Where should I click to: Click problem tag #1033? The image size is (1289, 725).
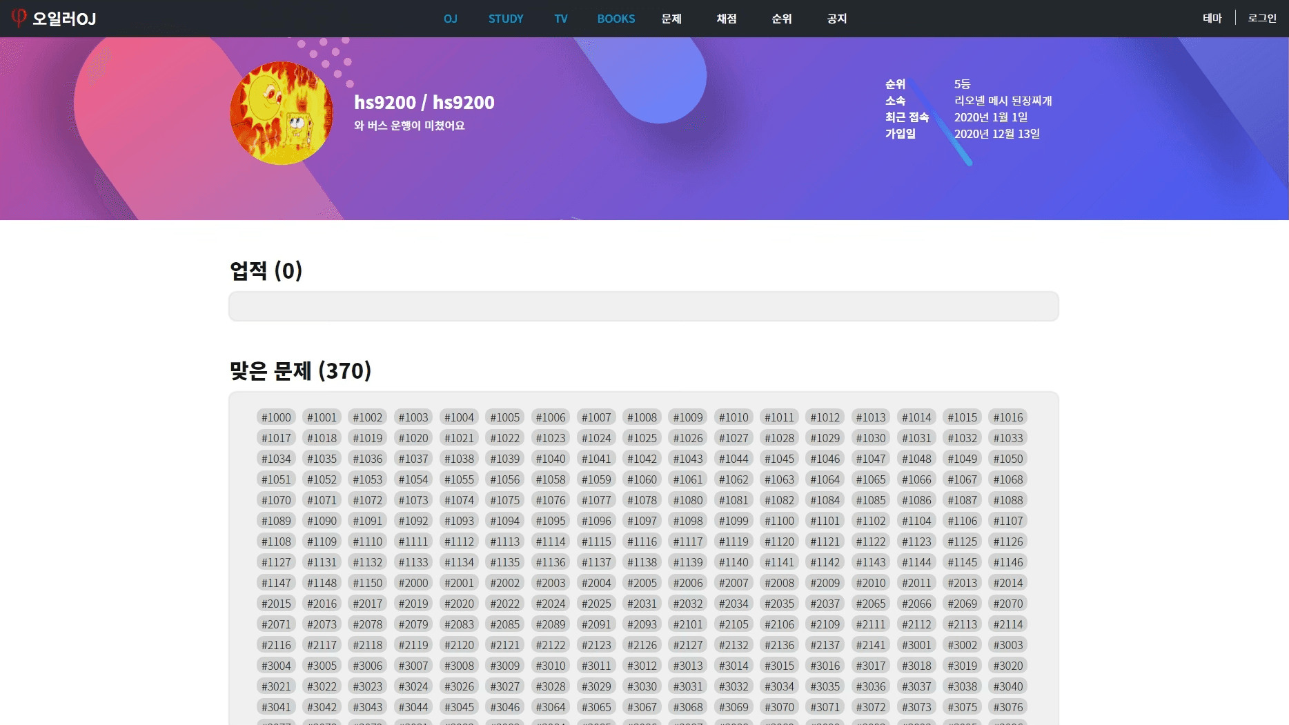1008,438
